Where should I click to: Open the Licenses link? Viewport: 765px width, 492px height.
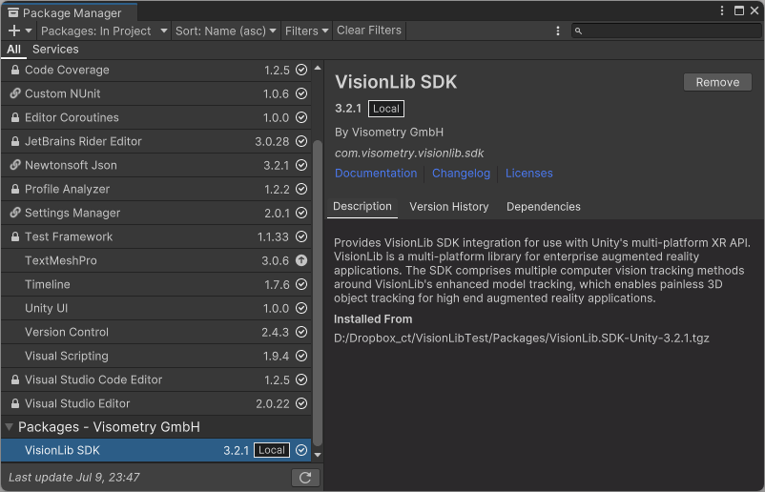528,174
